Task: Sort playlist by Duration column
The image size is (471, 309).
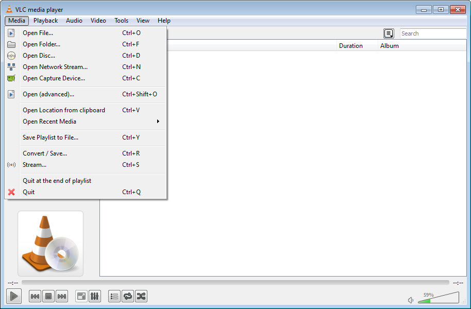Action: (x=357, y=46)
